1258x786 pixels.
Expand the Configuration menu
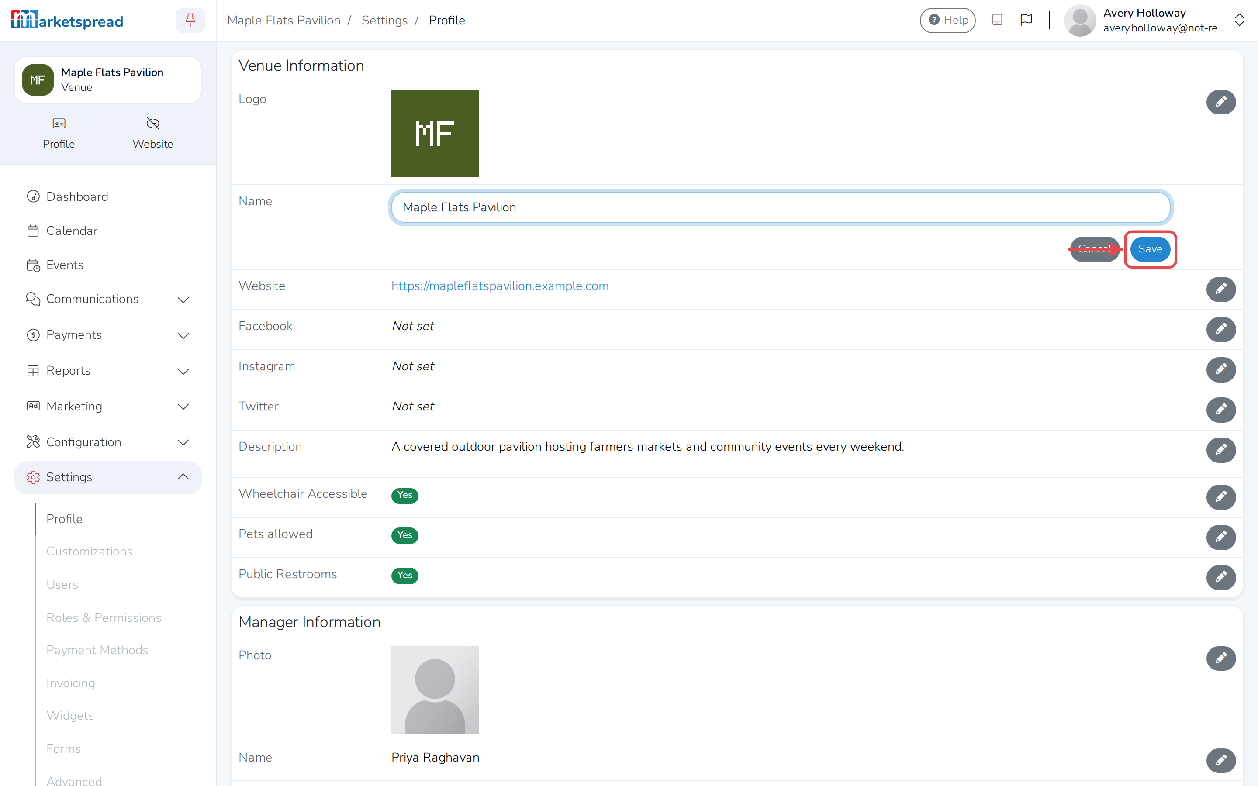pos(107,442)
